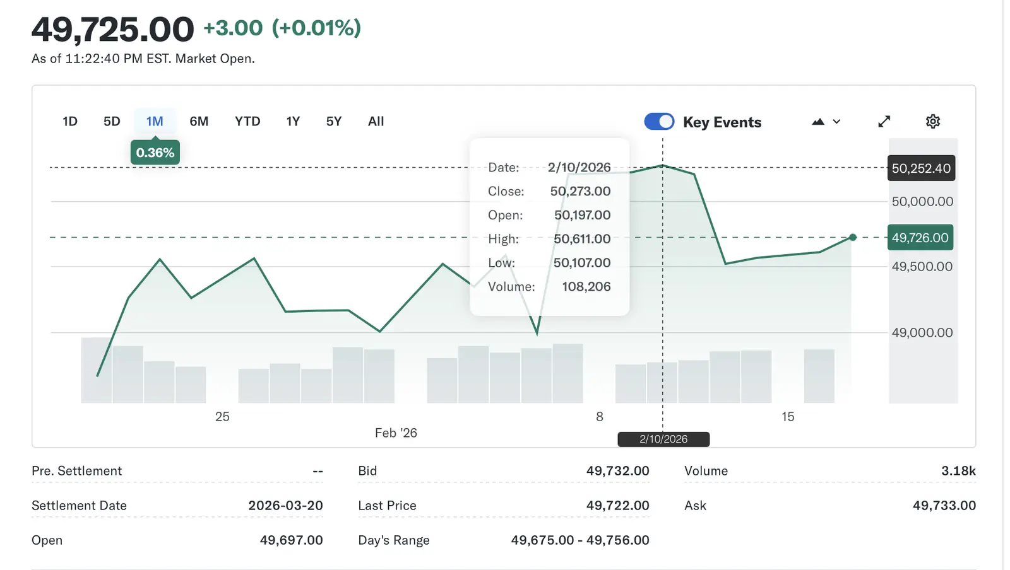This screenshot has height=570, width=1010.
Task: Click the active 1M range tab
Action: click(155, 122)
